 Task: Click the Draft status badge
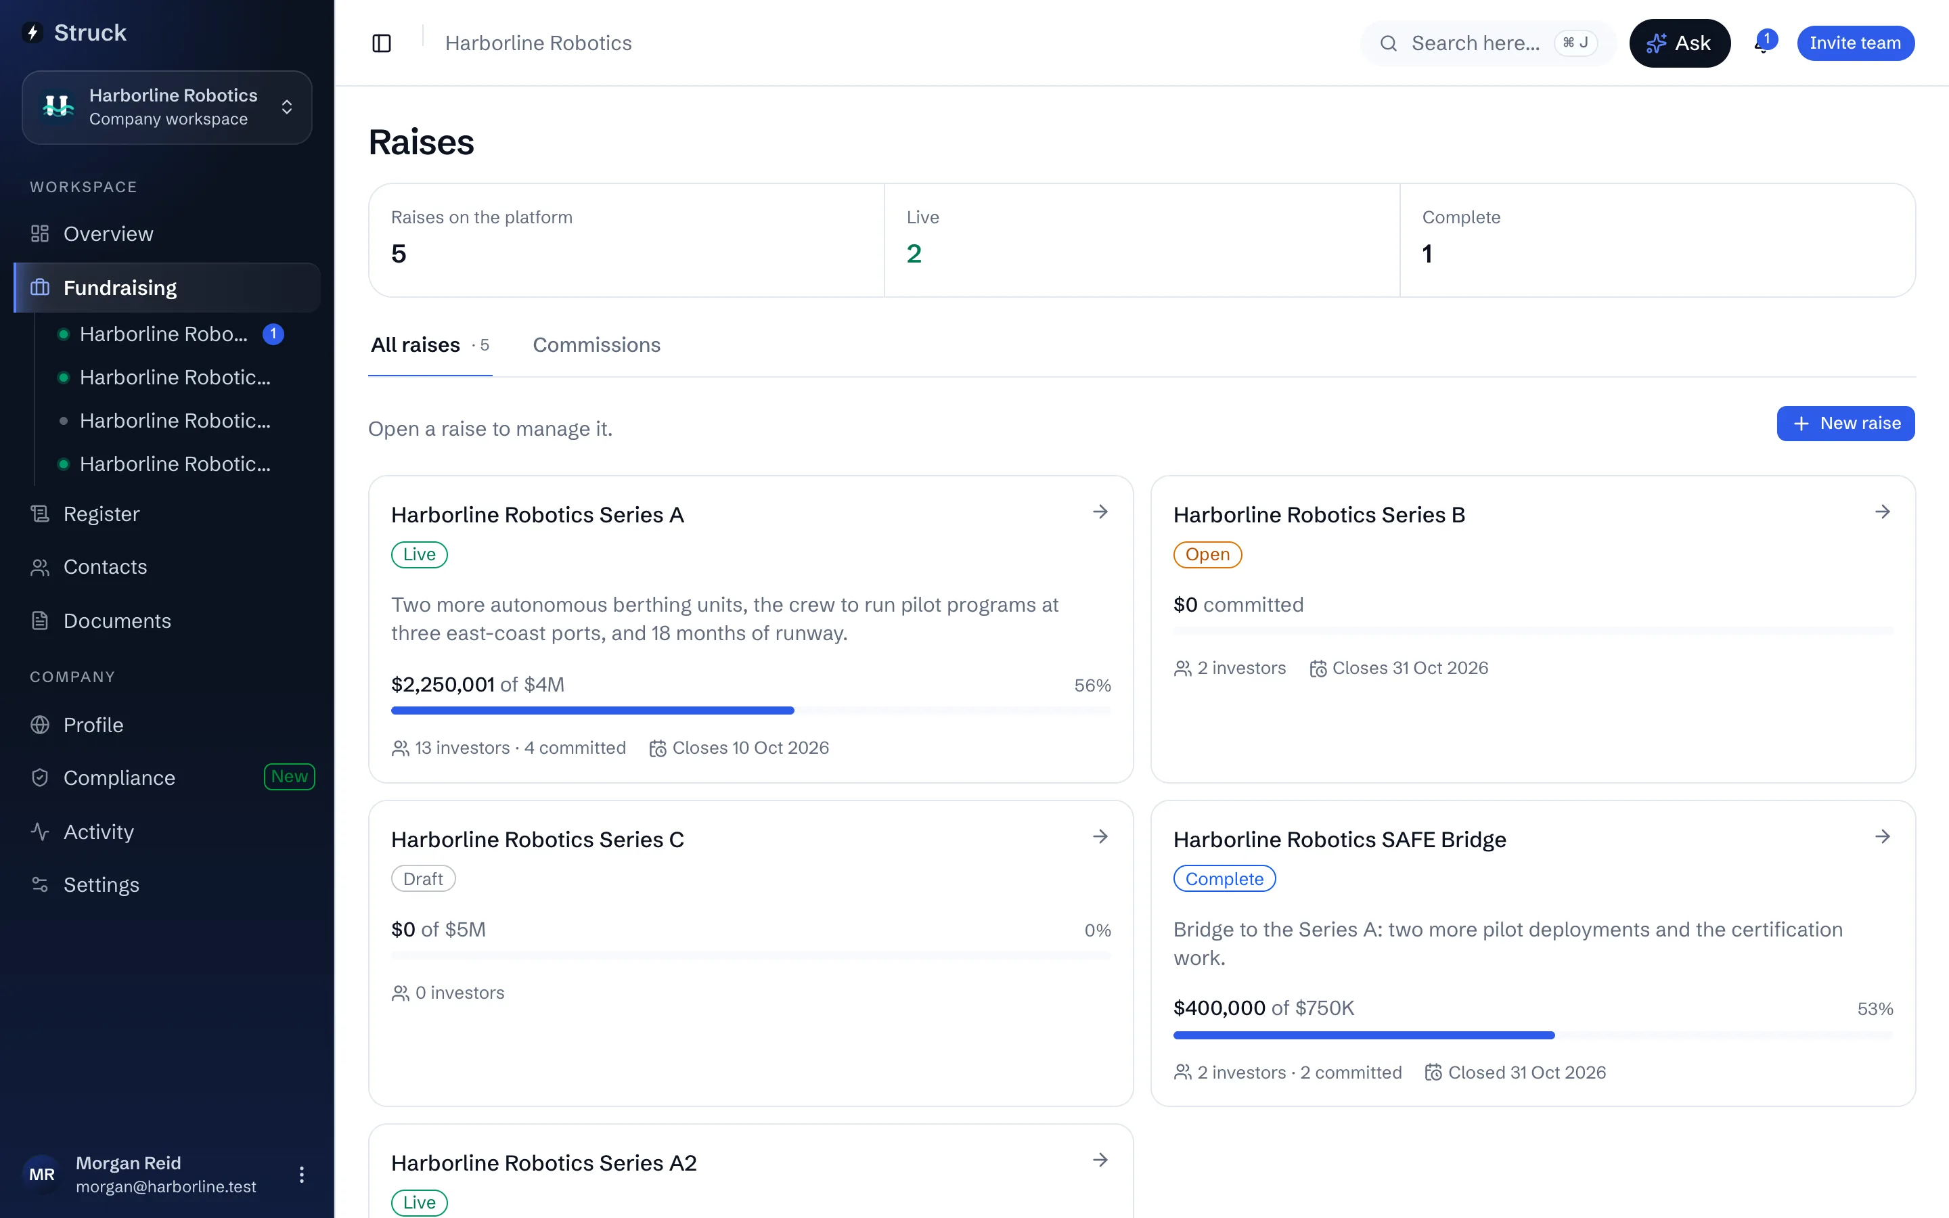pyautogui.click(x=423, y=879)
